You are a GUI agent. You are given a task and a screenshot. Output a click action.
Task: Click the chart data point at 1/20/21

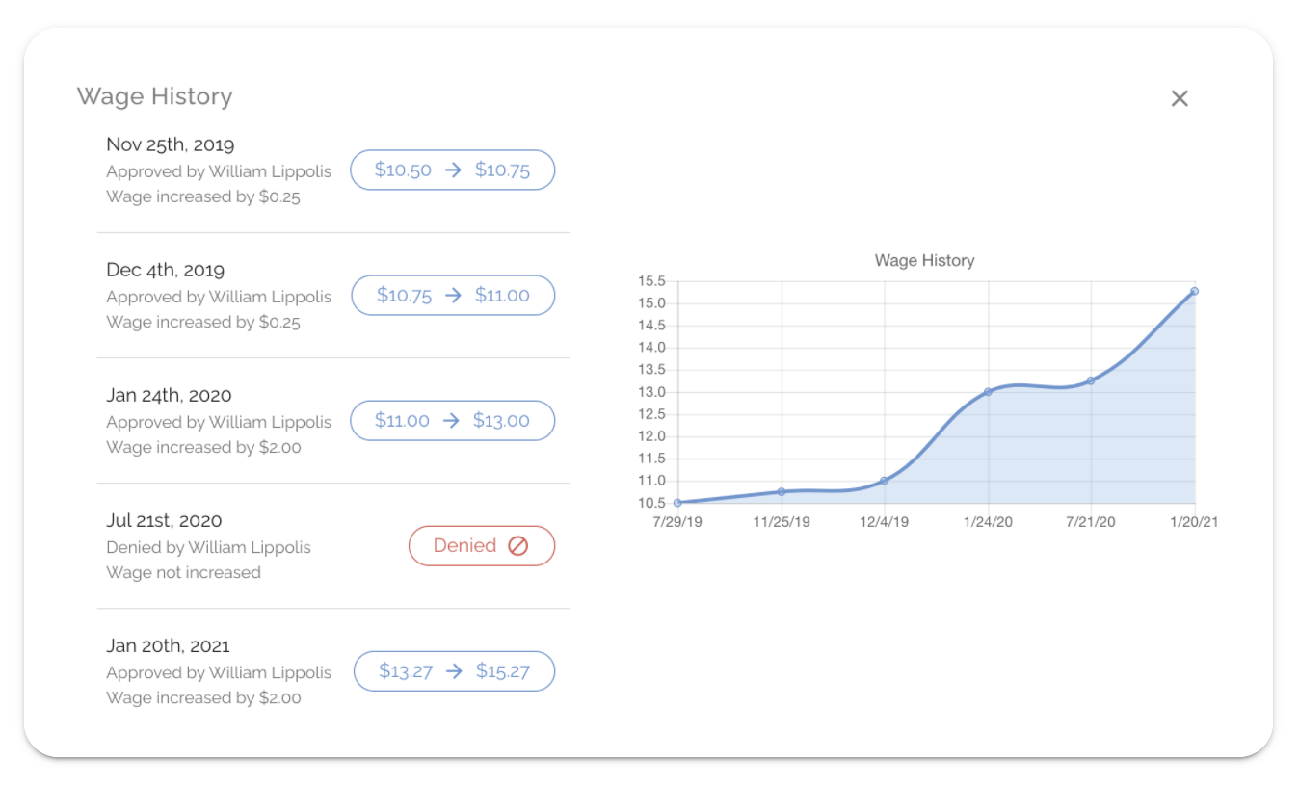[1194, 291]
